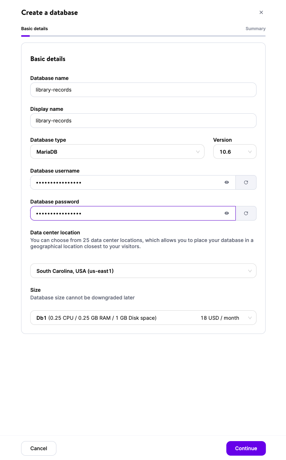Open the Size dropdown showing Db1
This screenshot has height=460, width=286.
(143, 318)
